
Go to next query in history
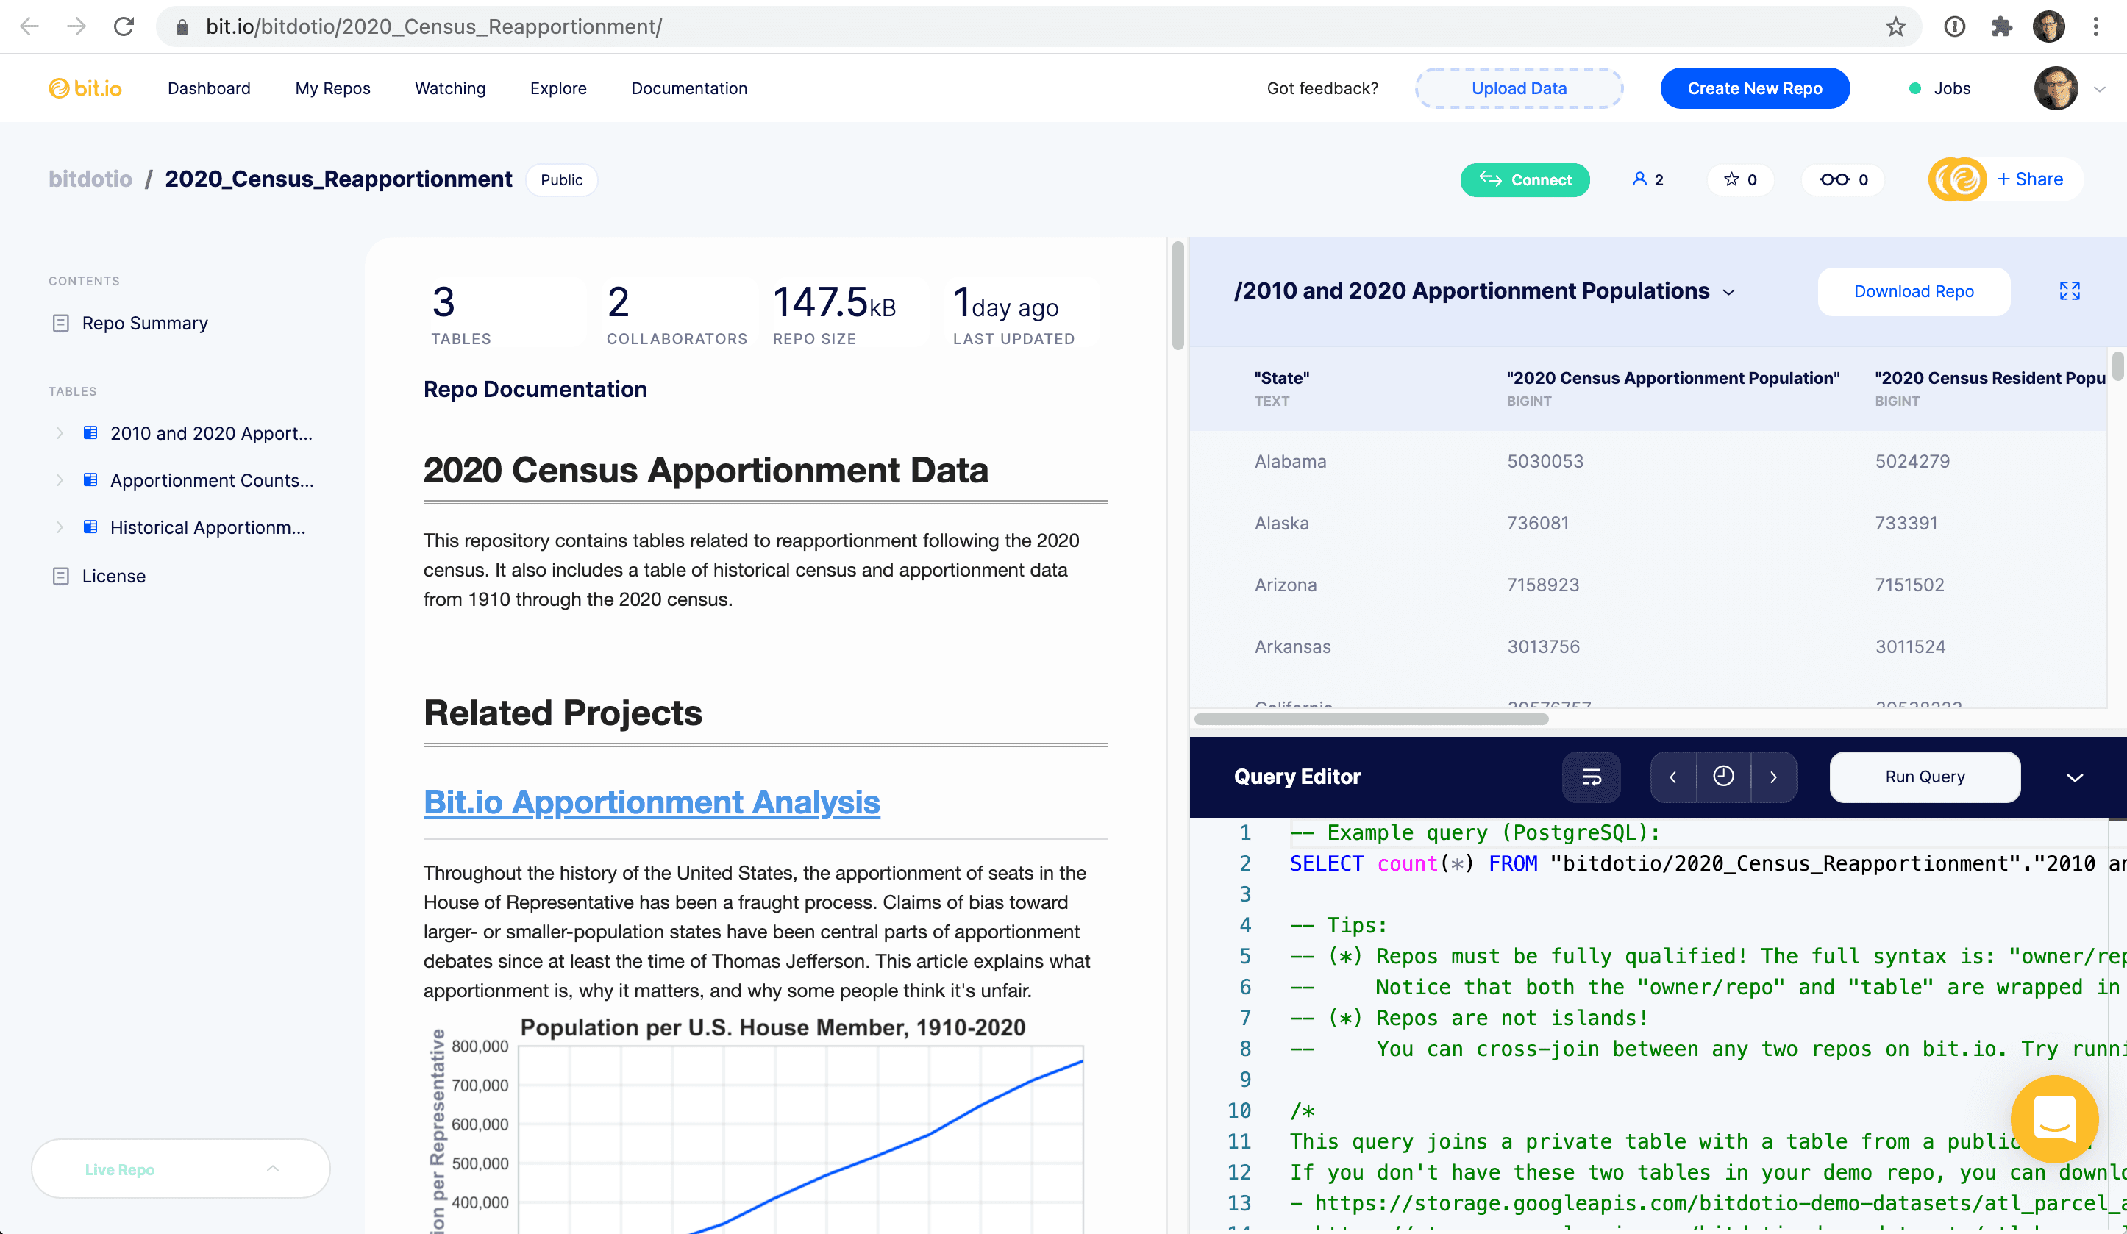tap(1773, 777)
